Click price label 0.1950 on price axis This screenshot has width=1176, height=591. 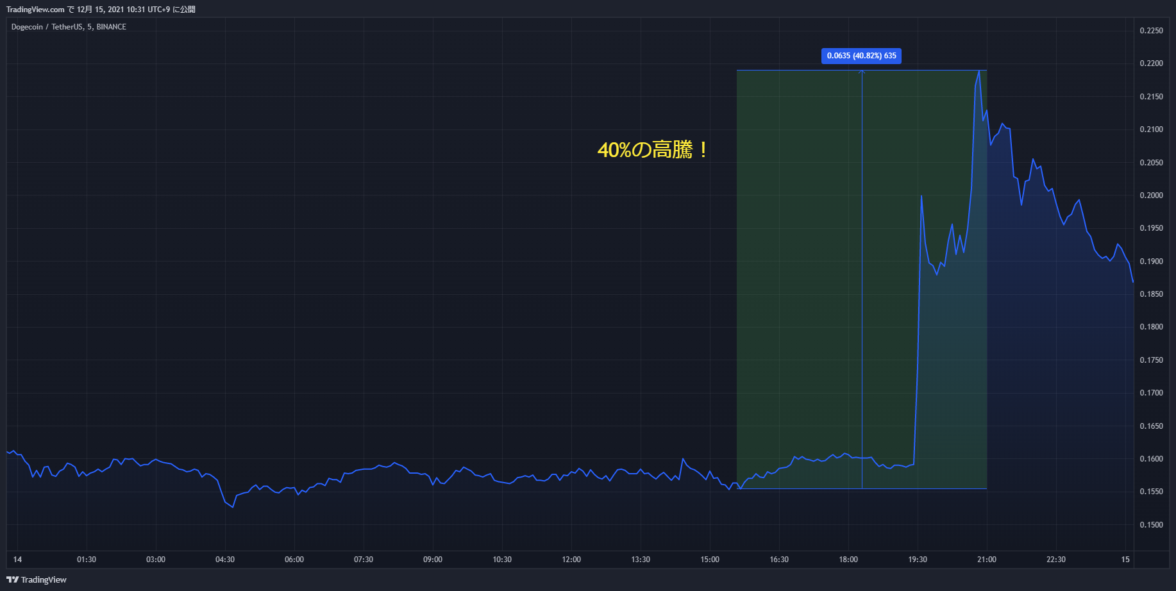[x=1151, y=228]
